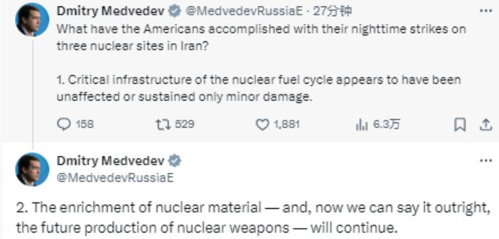This screenshot has height=239, width=499.
Task: Click verified badge on first post author
Action: 174,12
